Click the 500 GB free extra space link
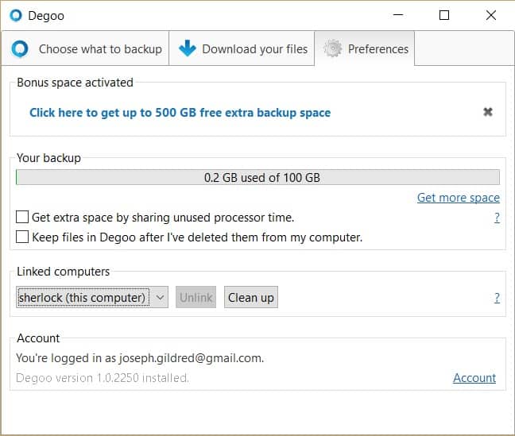The height and width of the screenshot is (436, 515). click(180, 113)
